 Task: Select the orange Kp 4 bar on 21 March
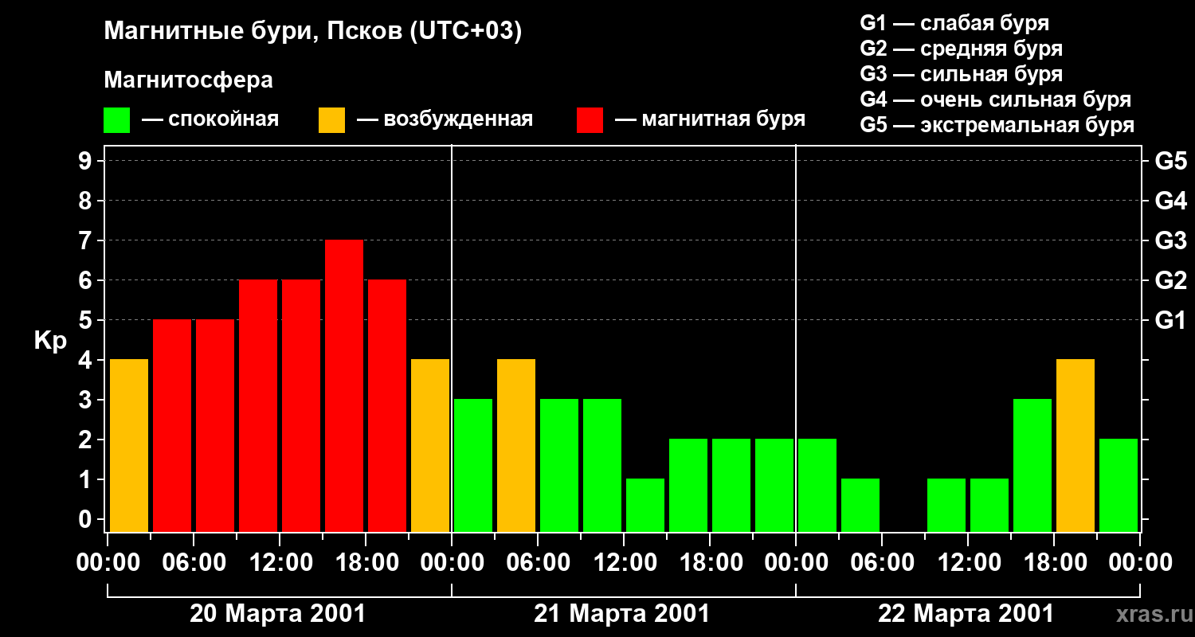pyautogui.click(x=516, y=446)
